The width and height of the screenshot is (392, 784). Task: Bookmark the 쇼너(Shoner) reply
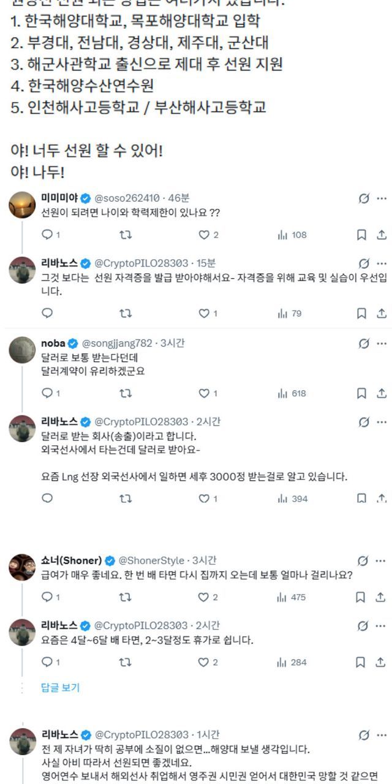361,597
